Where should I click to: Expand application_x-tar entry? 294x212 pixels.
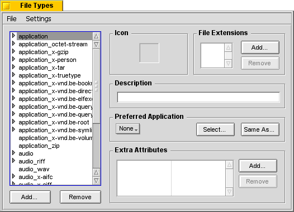point(13,67)
